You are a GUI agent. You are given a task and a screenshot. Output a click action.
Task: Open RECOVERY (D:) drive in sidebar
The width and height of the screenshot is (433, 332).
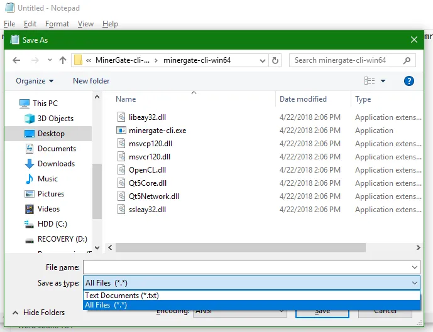62,239
